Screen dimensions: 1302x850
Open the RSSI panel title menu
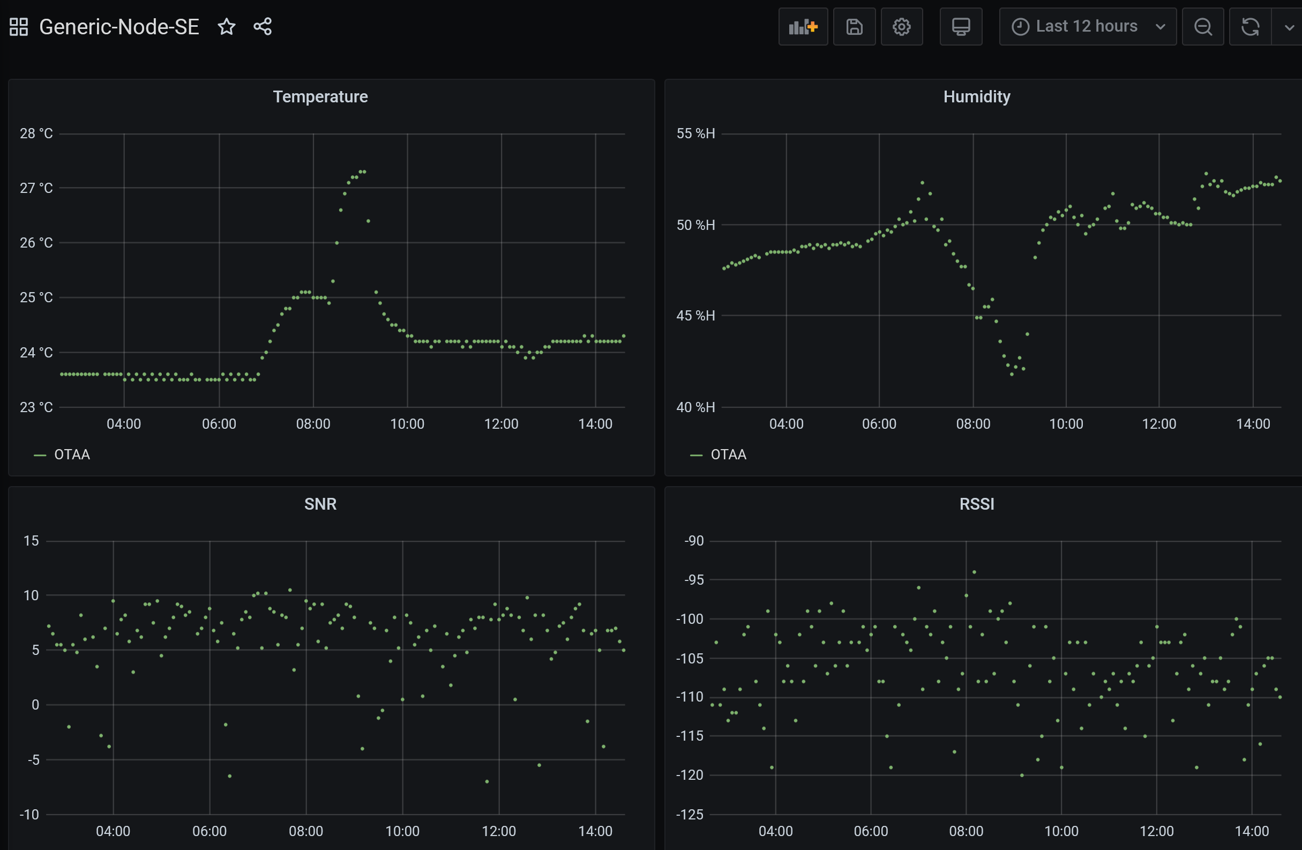tap(976, 504)
